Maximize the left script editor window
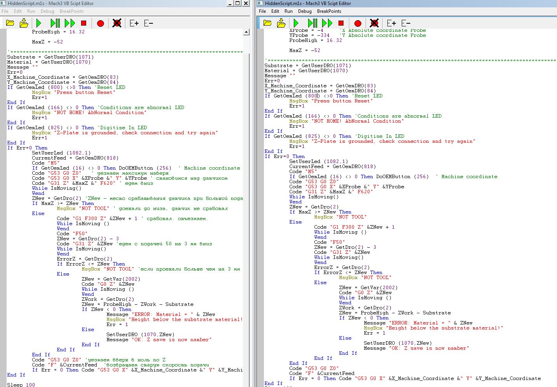 tap(238, 3)
